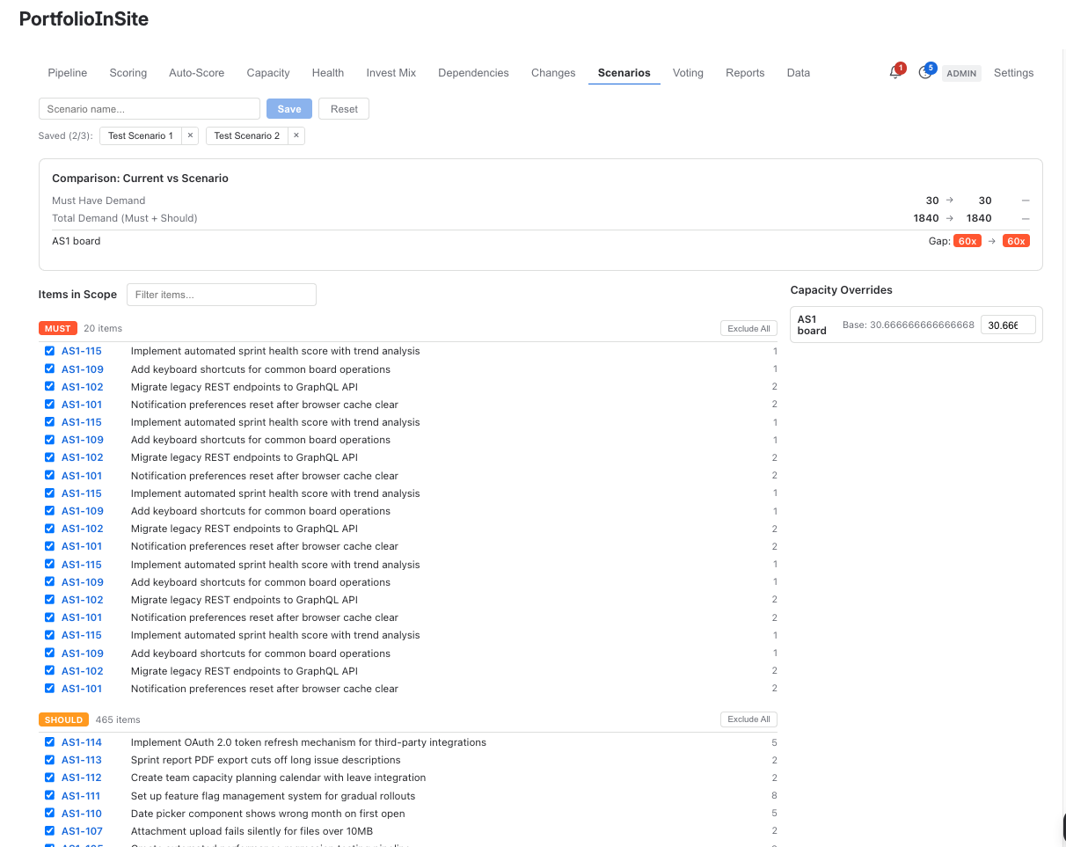Remove the Test Scenario 1 saved chip
Viewport: 1066px width, 847px height.
(189, 135)
